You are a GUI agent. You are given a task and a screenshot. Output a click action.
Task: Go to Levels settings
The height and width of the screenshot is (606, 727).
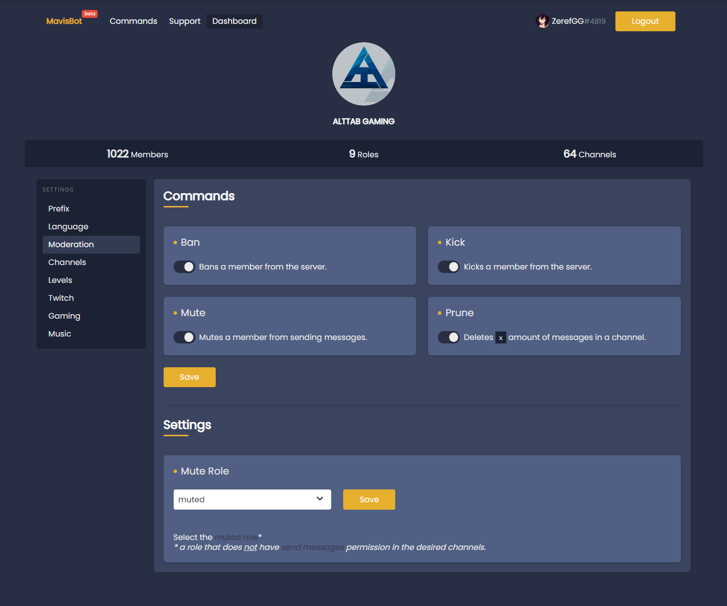coord(60,280)
